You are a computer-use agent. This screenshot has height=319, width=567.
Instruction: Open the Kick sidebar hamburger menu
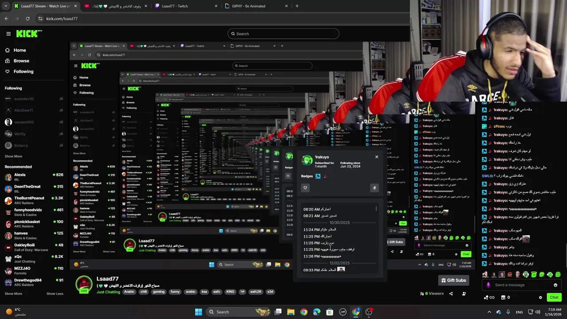[x=8, y=34]
